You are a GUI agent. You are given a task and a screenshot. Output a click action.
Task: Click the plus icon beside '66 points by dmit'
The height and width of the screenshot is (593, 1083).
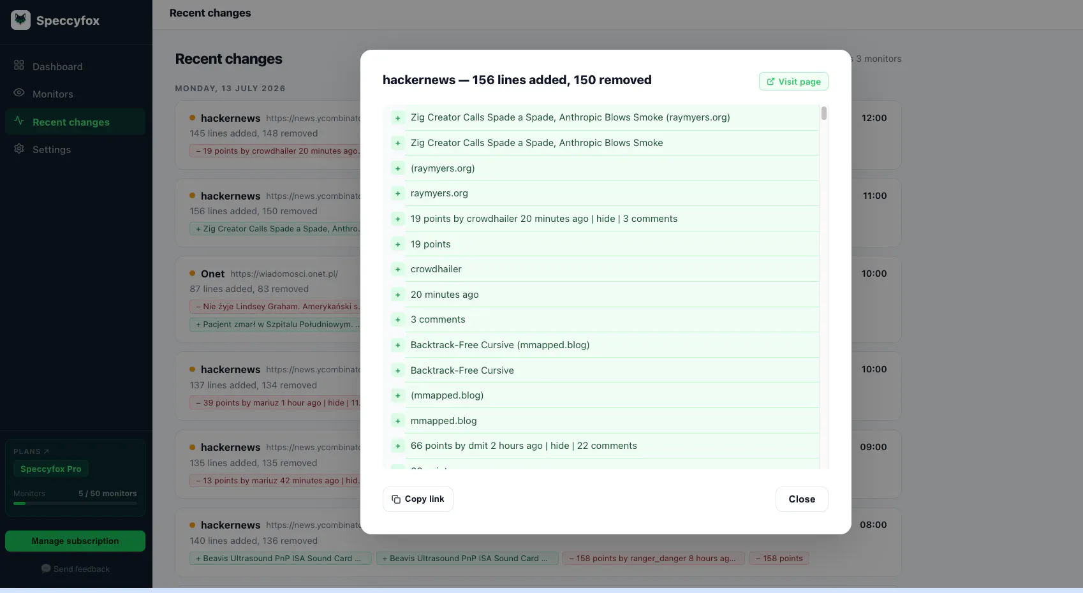click(x=398, y=446)
